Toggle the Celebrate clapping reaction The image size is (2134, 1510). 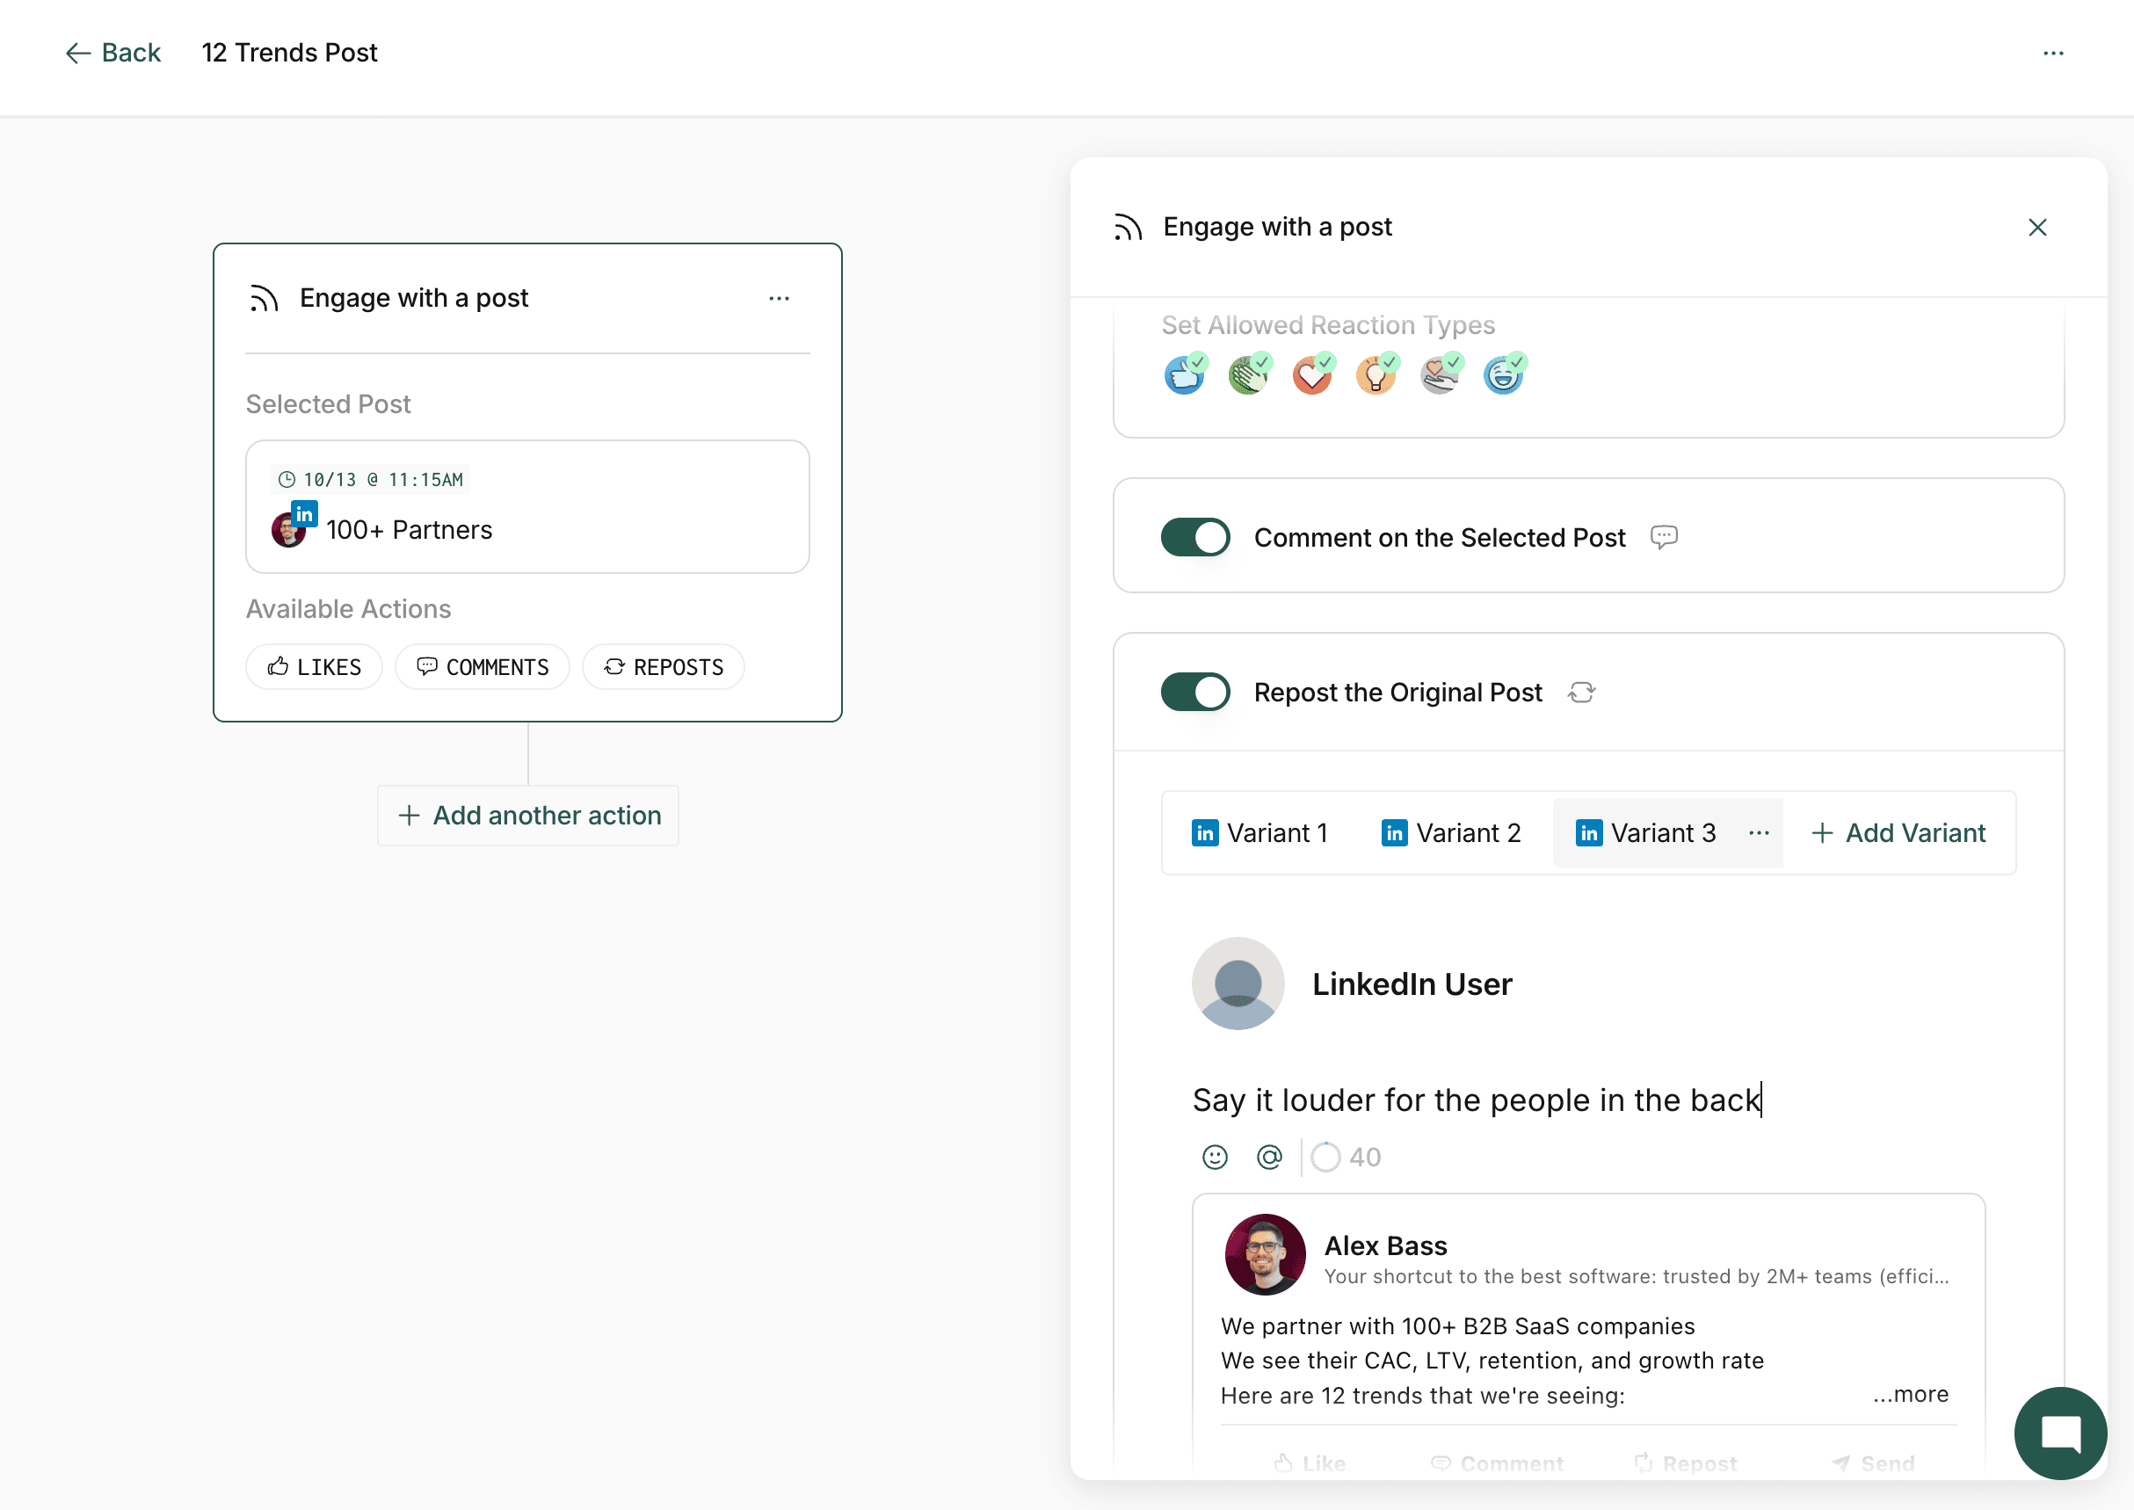pos(1248,375)
